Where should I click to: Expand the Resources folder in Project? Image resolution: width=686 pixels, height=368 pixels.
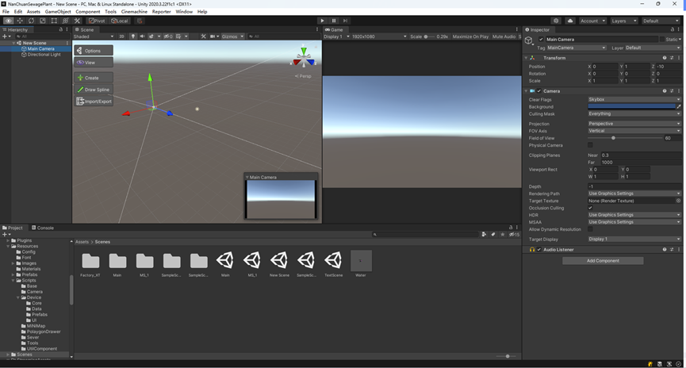pos(9,246)
